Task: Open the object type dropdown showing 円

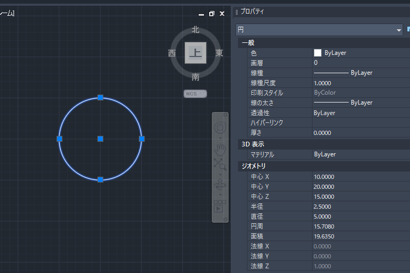Action: pyautogui.click(x=319, y=30)
